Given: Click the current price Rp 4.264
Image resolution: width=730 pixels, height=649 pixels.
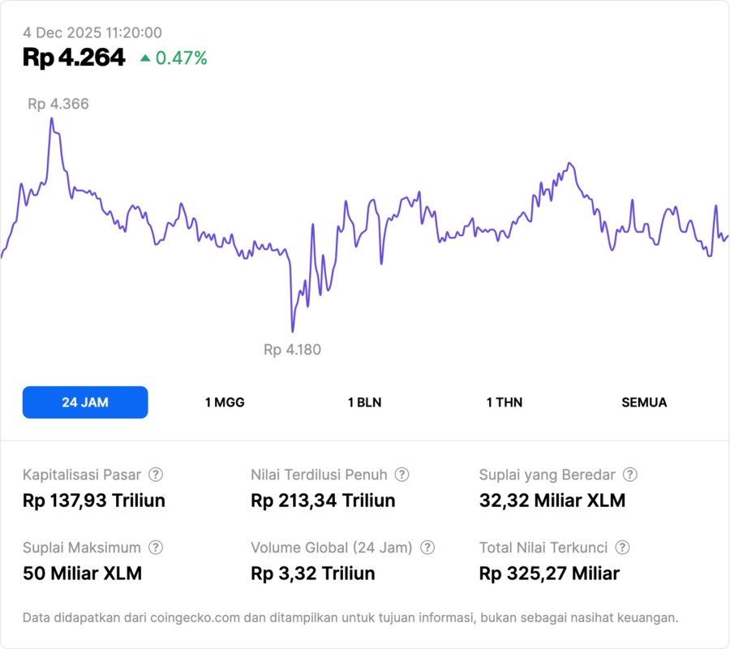Looking at the screenshot, I should pyautogui.click(x=74, y=58).
